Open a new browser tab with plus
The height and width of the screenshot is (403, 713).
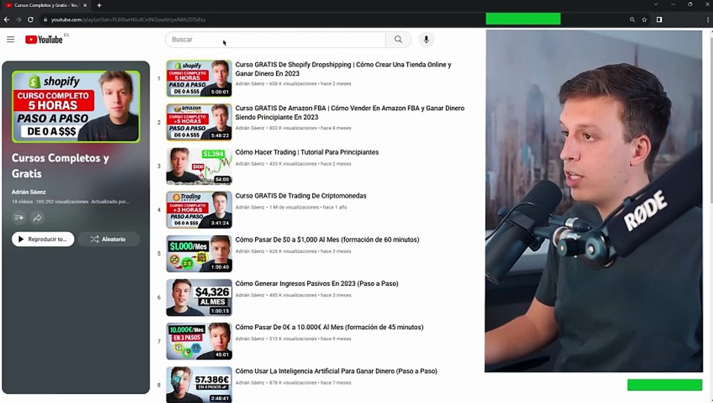[x=99, y=5]
